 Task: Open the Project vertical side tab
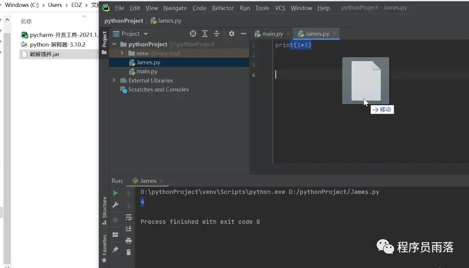click(104, 39)
